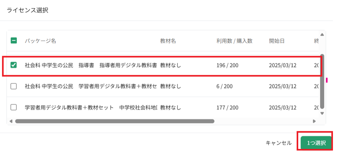Select the 学習者用デジタル教科書+教材セット 中学校社会科 row
The height and width of the screenshot is (154, 339).
coord(91,107)
